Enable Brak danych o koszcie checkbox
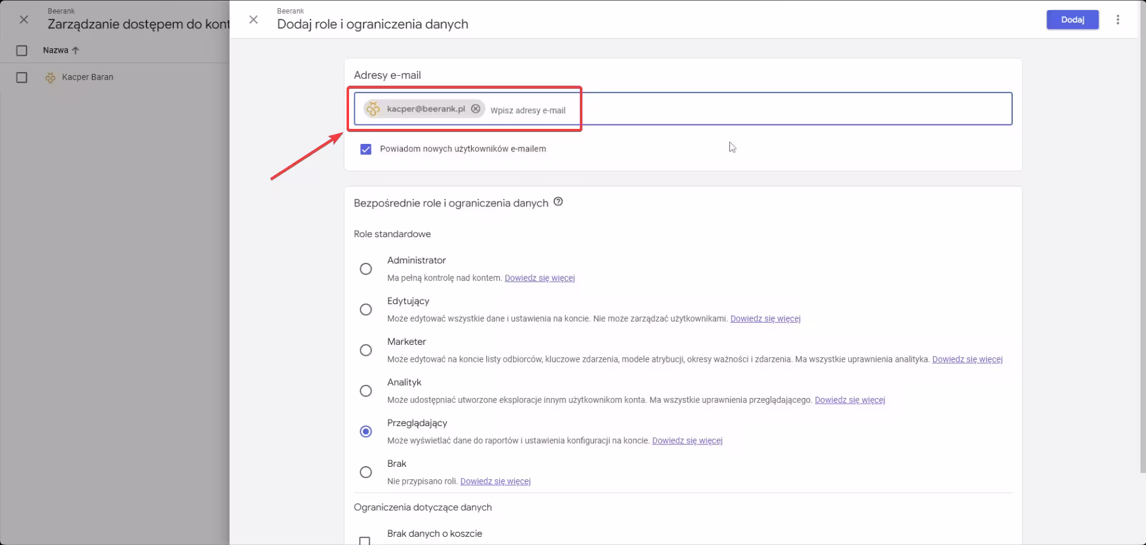This screenshot has width=1146, height=545. pos(365,540)
